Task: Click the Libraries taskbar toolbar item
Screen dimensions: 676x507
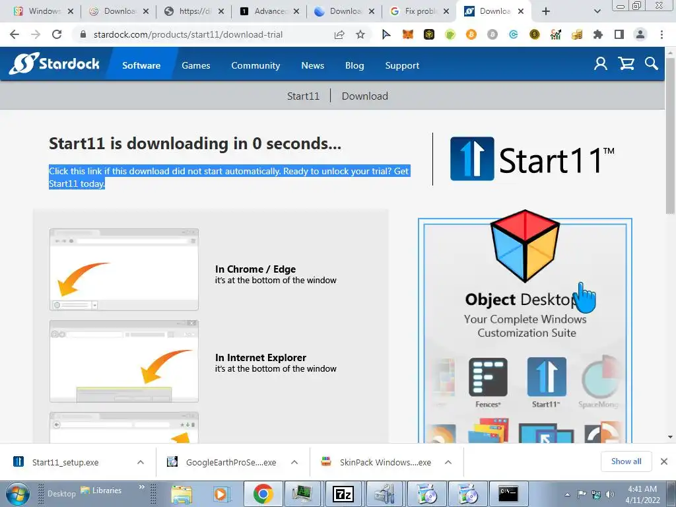Action: click(x=101, y=490)
